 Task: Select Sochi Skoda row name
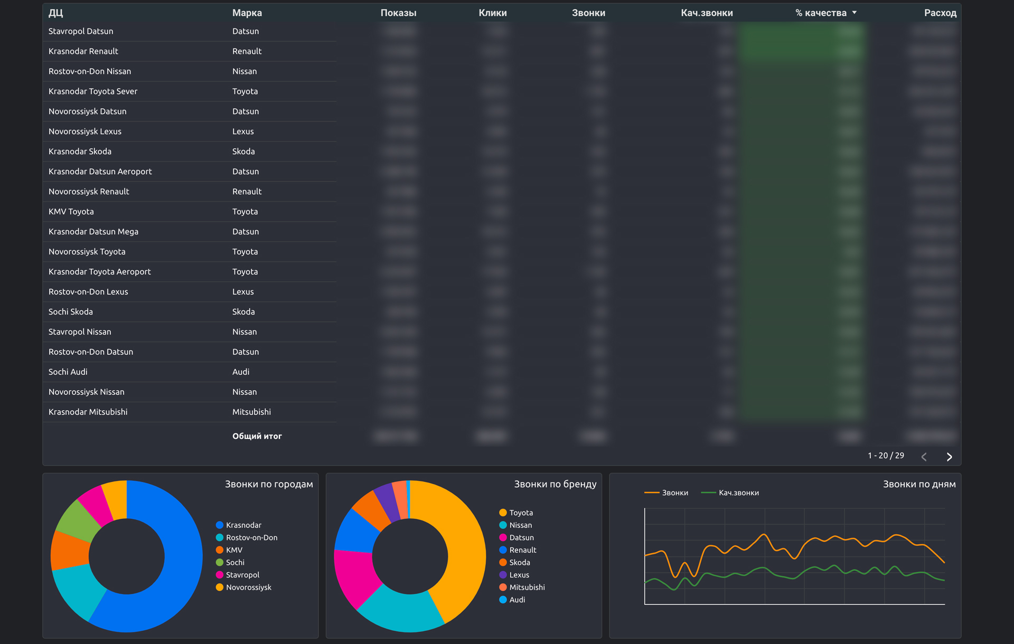71,312
